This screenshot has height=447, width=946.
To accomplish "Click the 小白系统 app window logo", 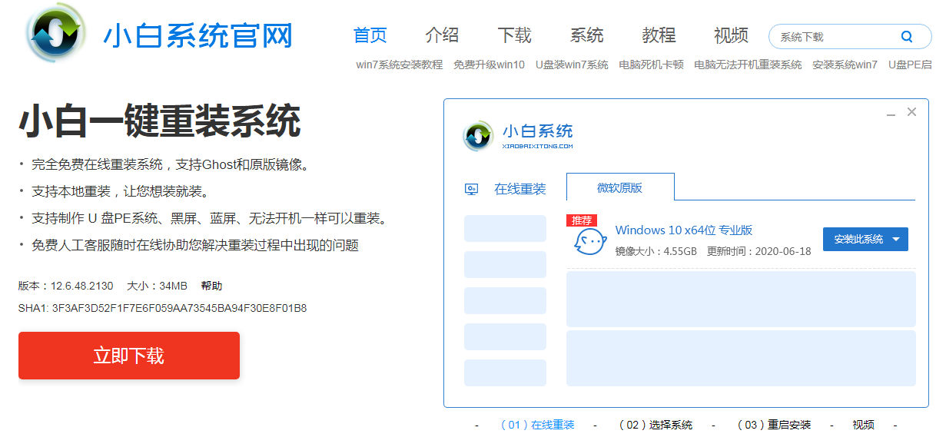I will click(x=478, y=136).
